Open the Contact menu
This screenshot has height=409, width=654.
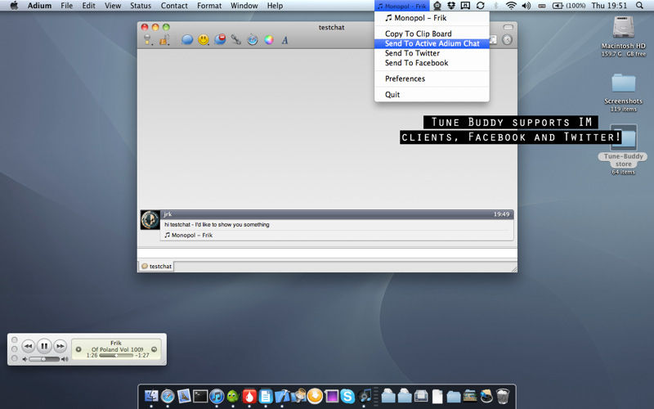point(174,6)
